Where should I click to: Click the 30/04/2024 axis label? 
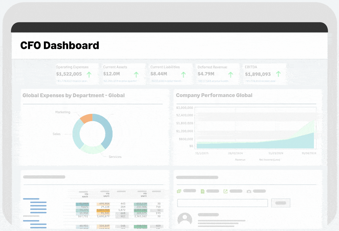click(309, 153)
